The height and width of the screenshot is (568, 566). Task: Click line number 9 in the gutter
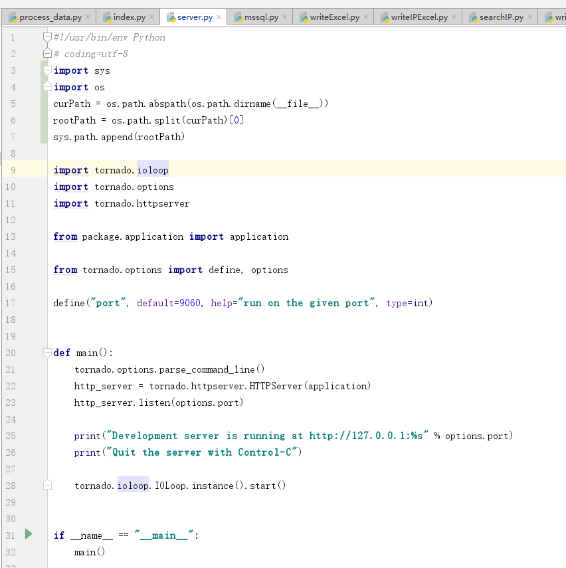click(13, 170)
